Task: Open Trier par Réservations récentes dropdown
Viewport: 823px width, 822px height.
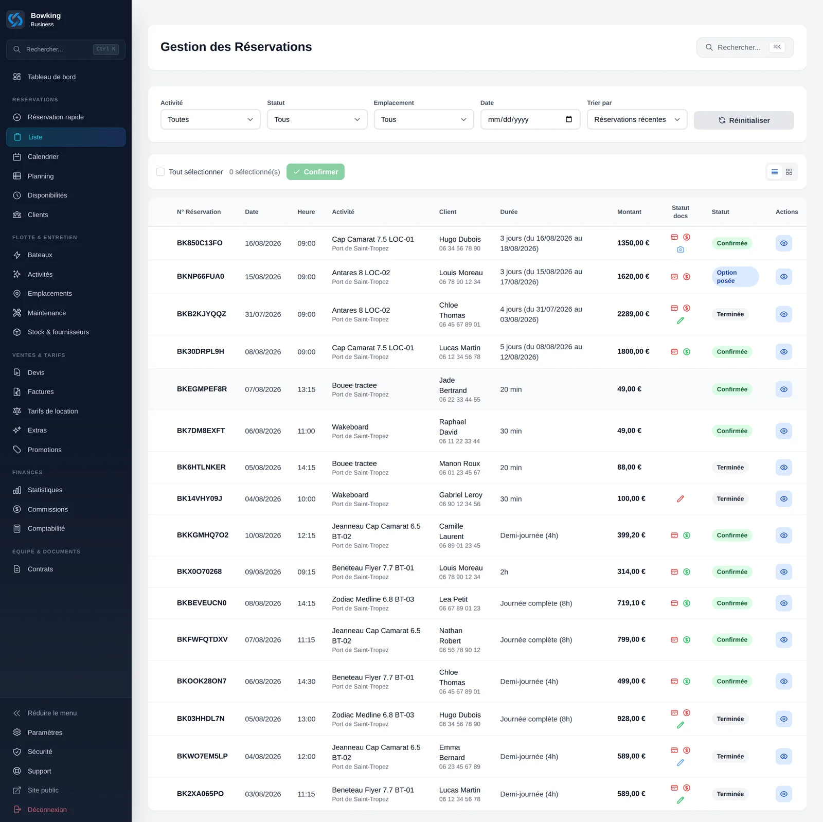Action: (637, 119)
